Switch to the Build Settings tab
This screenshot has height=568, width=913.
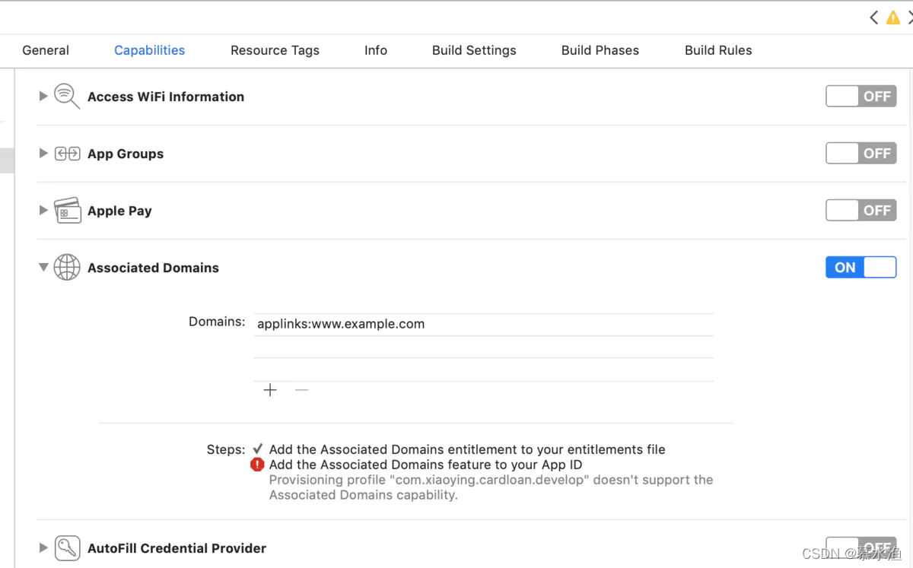click(474, 50)
